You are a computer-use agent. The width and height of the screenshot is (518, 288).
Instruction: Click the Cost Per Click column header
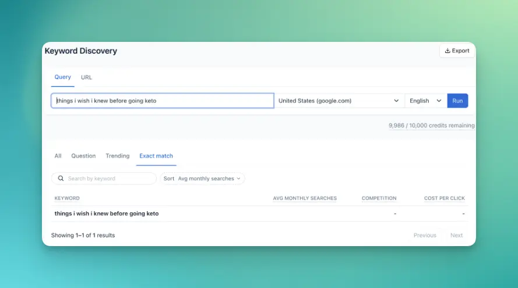coord(445,198)
